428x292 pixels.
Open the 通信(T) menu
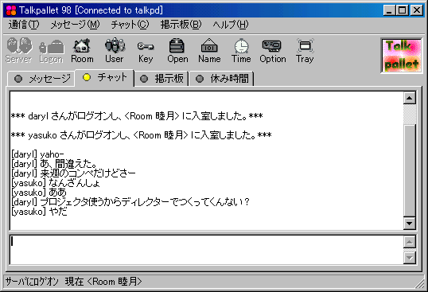click(24, 25)
